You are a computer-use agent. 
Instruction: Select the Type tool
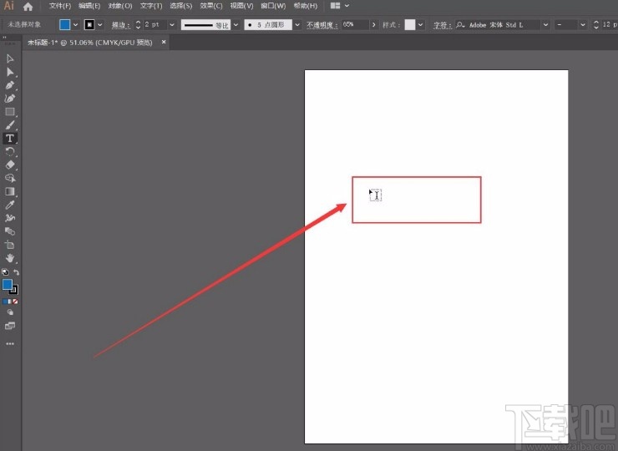tap(10, 139)
